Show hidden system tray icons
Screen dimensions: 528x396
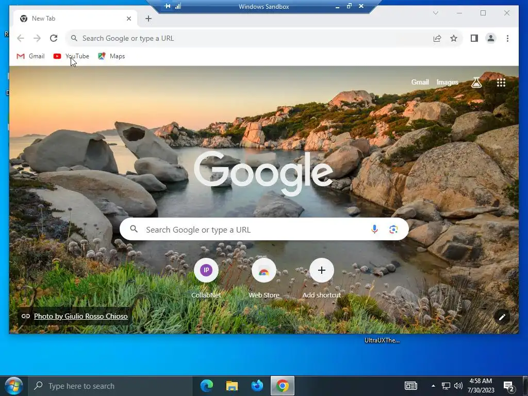tap(433, 386)
